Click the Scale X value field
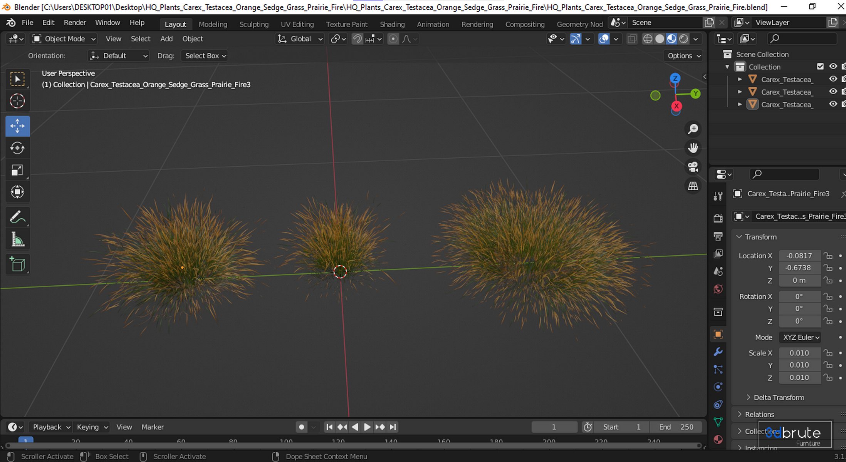The image size is (846, 462). coord(800,353)
